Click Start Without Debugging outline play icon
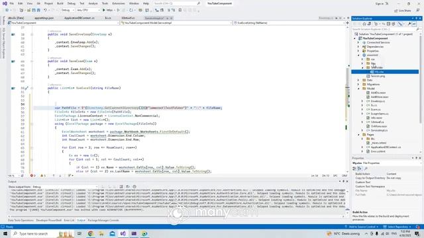 118,11
